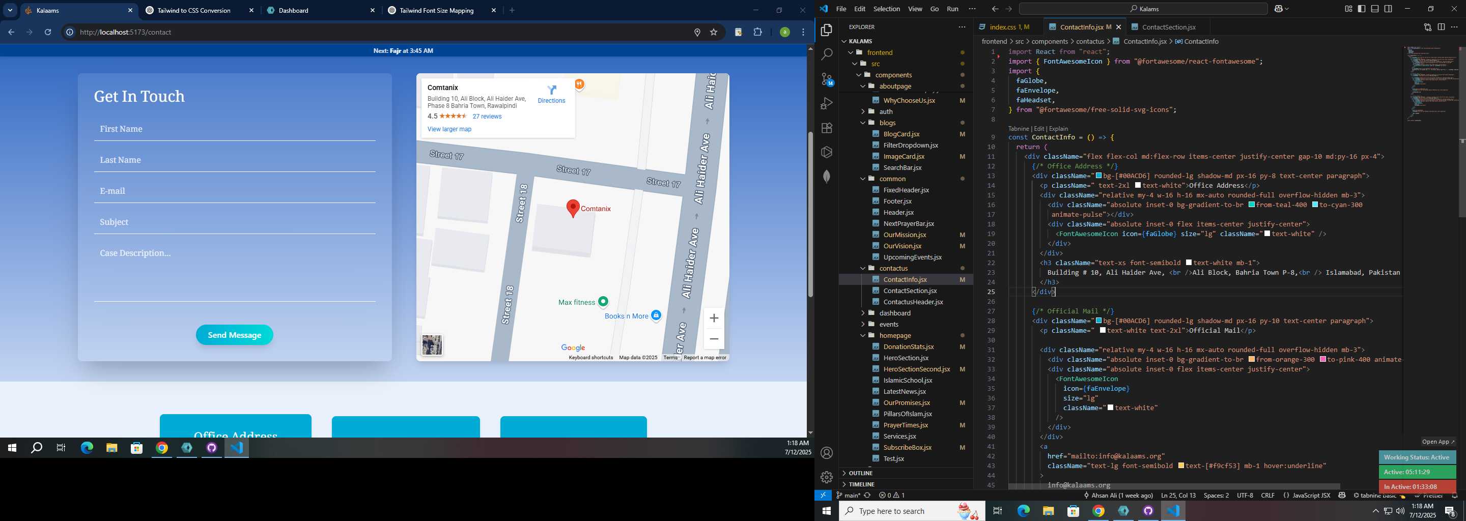1466x521 pixels.
Task: Click the First Name input field
Action: 235,129
